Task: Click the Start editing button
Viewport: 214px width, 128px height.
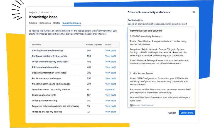Action: point(187,113)
